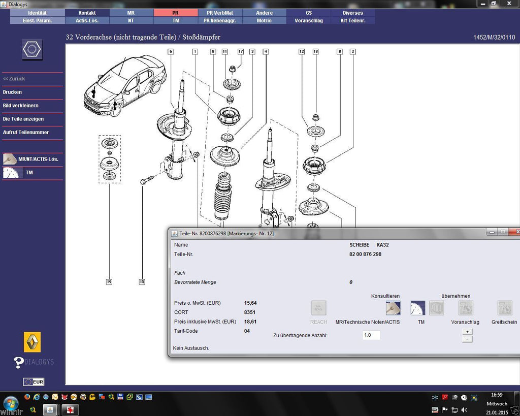Select part marker 19 in diagram
Viewport: 520px width, 416px height.
pyautogui.click(x=109, y=281)
